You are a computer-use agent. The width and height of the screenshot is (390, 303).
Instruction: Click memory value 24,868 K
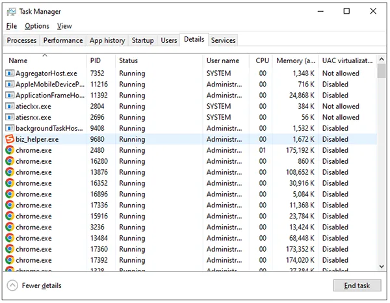coord(302,96)
